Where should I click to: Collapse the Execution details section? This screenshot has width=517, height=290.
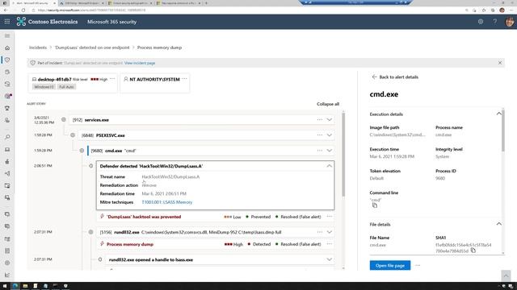[x=499, y=114]
